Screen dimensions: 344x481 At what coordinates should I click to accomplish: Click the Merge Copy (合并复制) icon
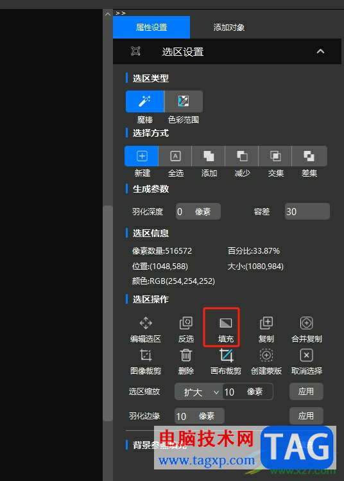306,323
